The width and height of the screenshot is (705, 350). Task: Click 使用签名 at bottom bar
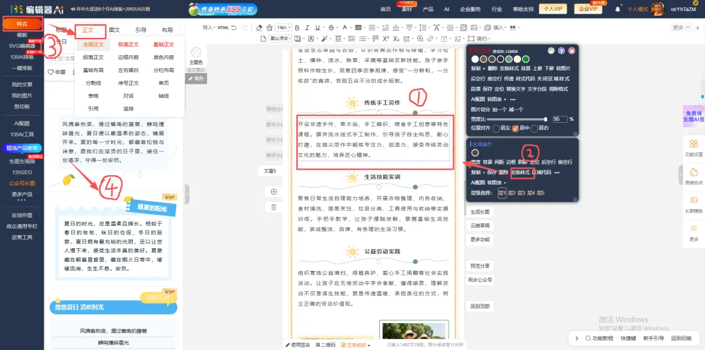298,345
